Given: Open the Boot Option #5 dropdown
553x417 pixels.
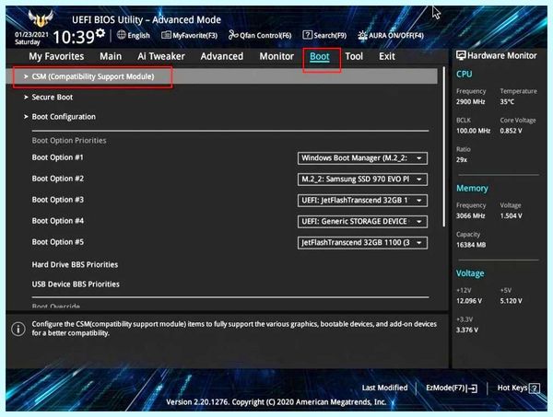Looking at the screenshot, I should [362, 243].
